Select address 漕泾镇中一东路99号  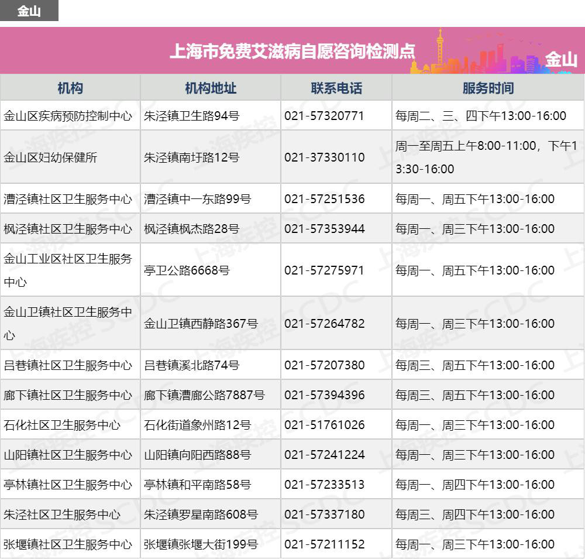tap(197, 199)
